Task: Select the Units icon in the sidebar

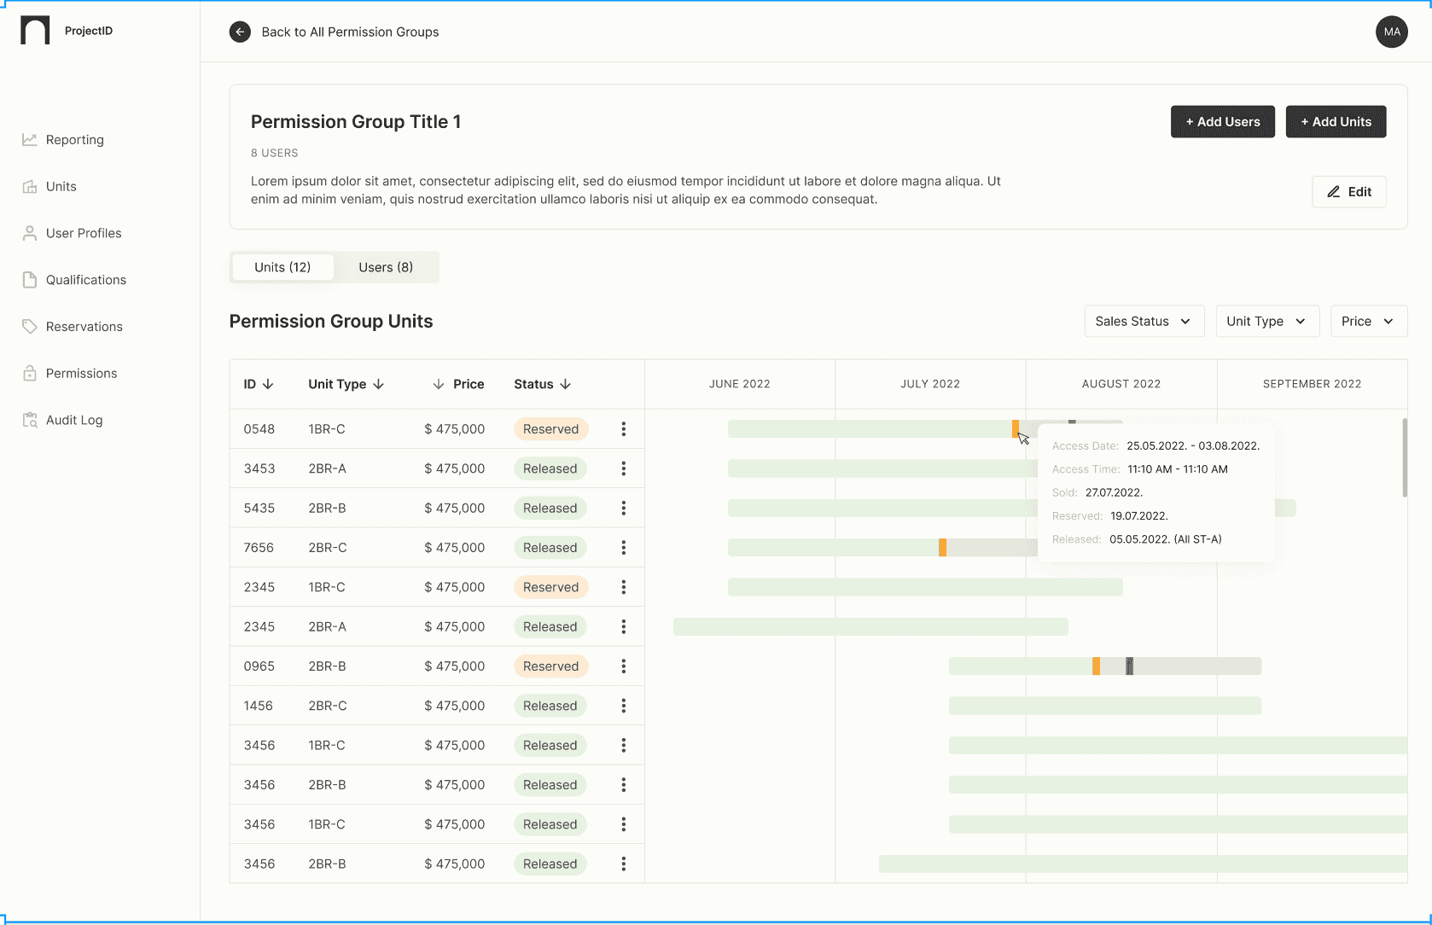Action: click(30, 186)
